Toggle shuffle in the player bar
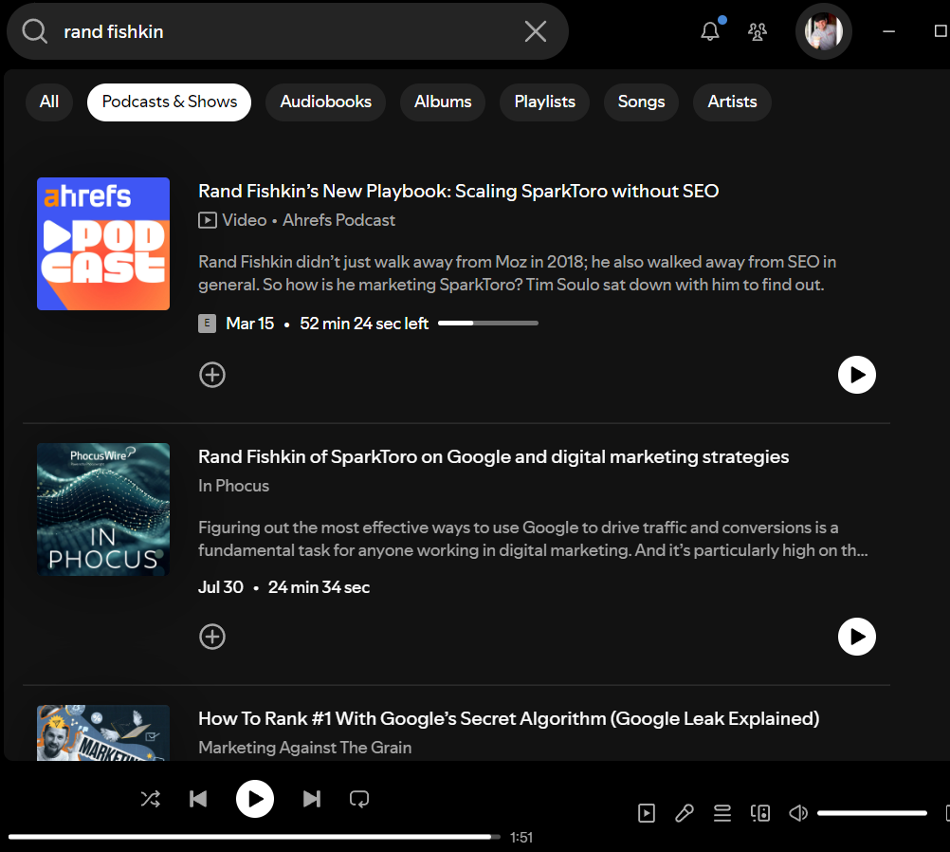Image resolution: width=950 pixels, height=852 pixels. pyautogui.click(x=150, y=799)
